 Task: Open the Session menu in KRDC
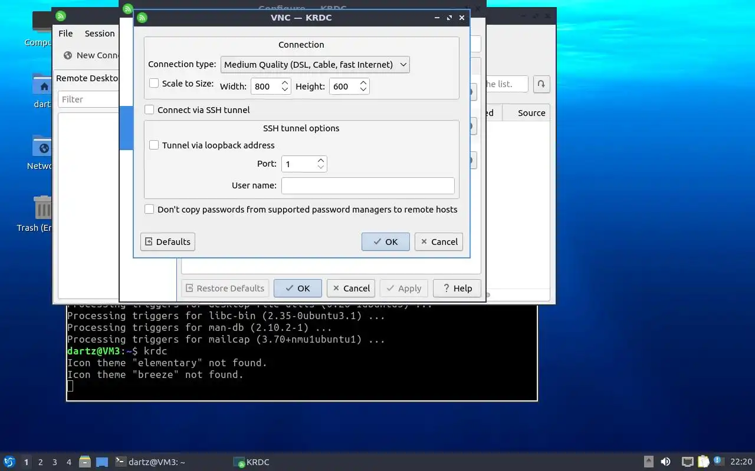(100, 34)
